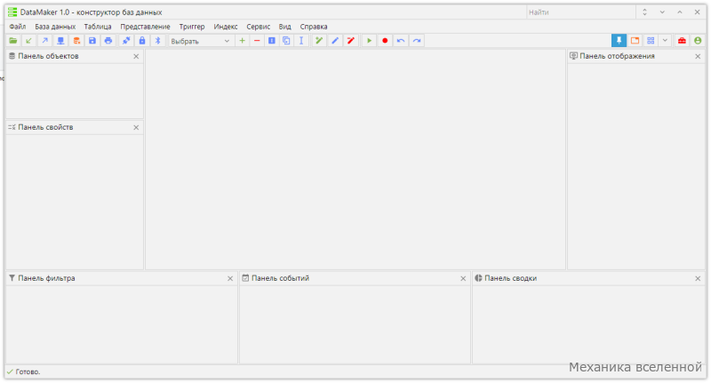Click the red toolbox icon

(682, 41)
